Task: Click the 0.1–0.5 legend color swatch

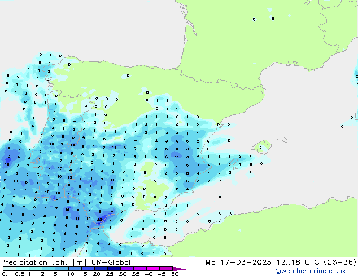Action: tap(10, 269)
